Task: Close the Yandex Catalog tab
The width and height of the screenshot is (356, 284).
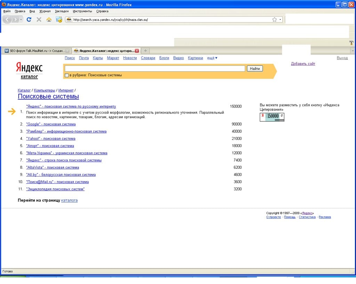Action: click(137, 51)
